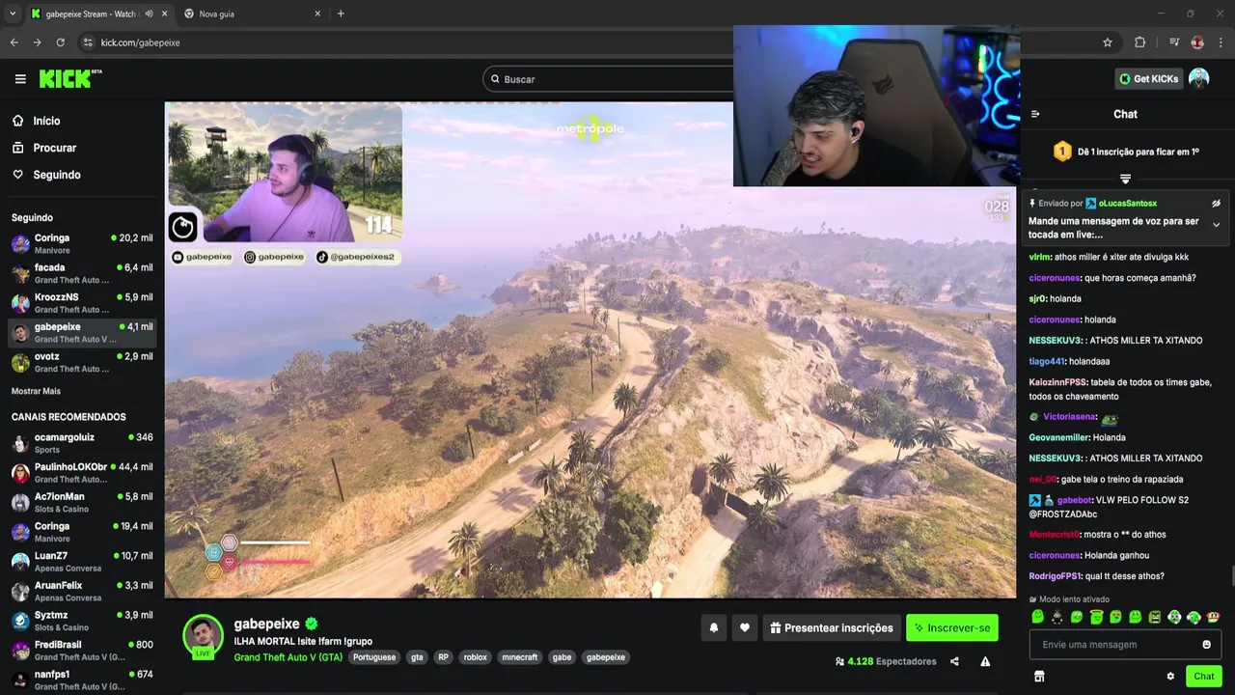Mute the tab audio speaker icon
Viewport: 1235px width, 695px height.
tap(149, 14)
